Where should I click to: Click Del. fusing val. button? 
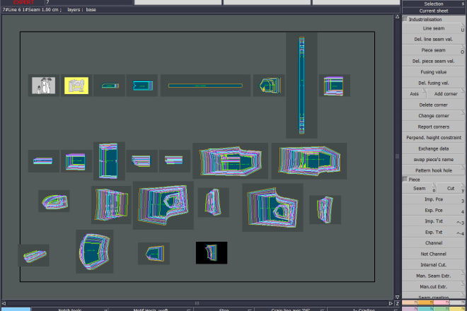[433, 83]
